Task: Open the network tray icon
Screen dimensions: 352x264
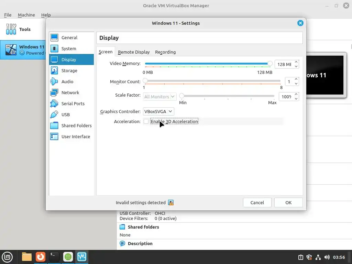Action: [x=318, y=257]
